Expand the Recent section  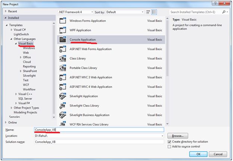point(6,11)
